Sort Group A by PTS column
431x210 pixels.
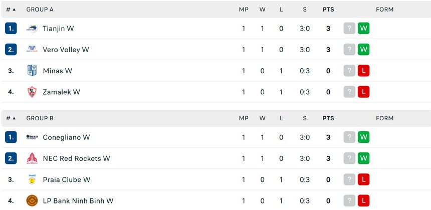click(328, 10)
